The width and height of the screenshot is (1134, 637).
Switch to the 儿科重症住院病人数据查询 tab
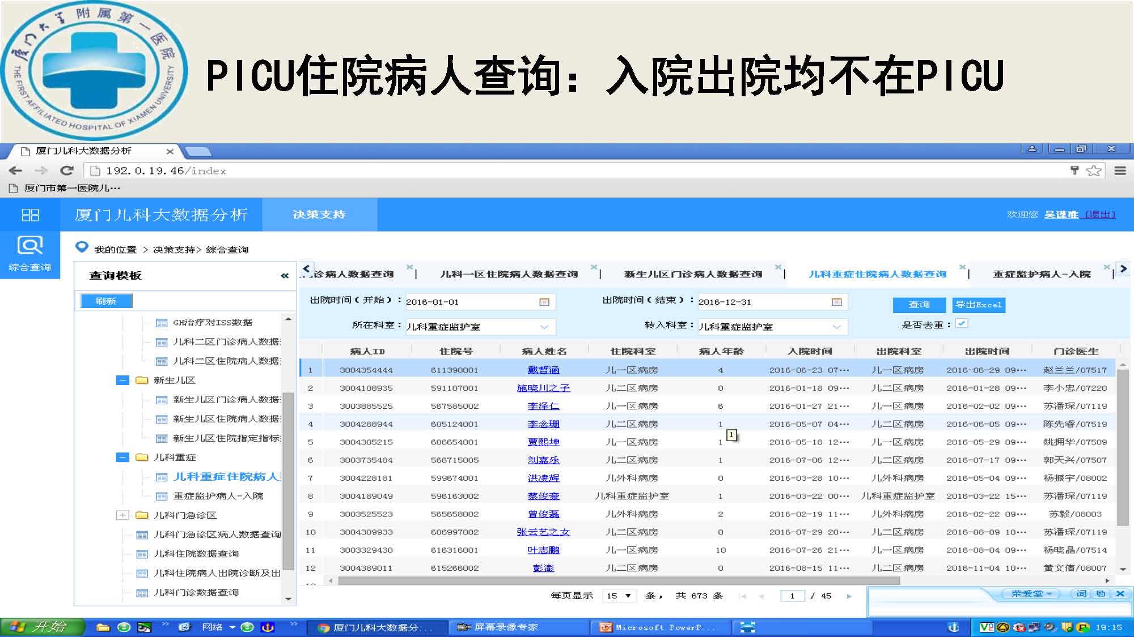coord(877,275)
